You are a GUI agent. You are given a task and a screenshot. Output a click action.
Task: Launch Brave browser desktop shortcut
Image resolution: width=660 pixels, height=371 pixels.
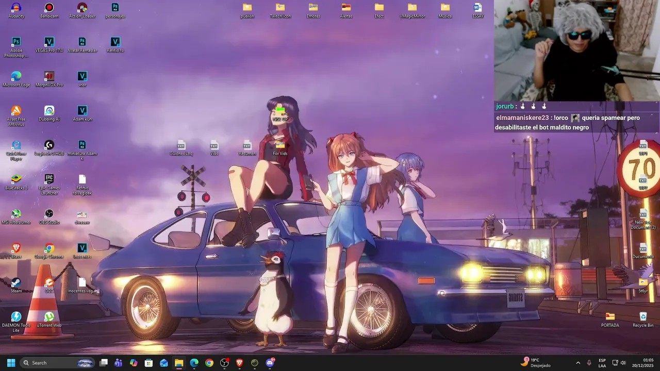coord(16,251)
